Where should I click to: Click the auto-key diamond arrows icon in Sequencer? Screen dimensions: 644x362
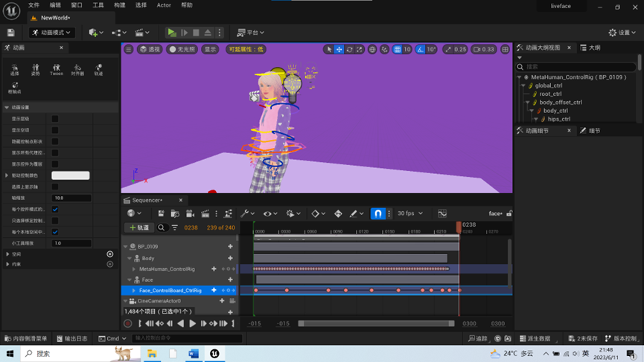click(x=338, y=213)
